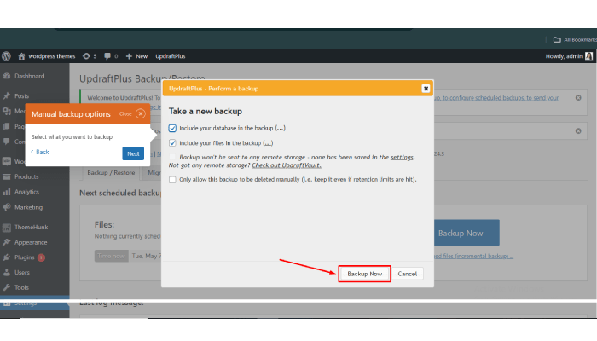Open the Marketing megaphone icon
Viewport: 597px width, 341px height.
[7, 207]
